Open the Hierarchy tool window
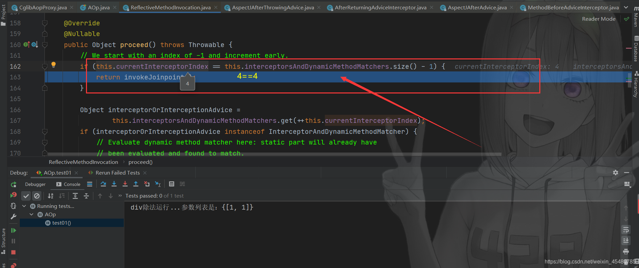The height and width of the screenshot is (268, 639). coord(636,85)
